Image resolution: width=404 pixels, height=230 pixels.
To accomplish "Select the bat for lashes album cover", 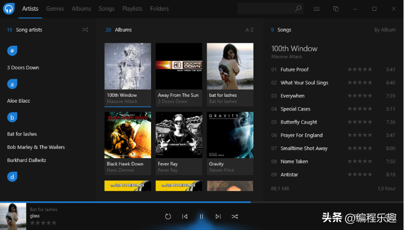I will (x=230, y=66).
